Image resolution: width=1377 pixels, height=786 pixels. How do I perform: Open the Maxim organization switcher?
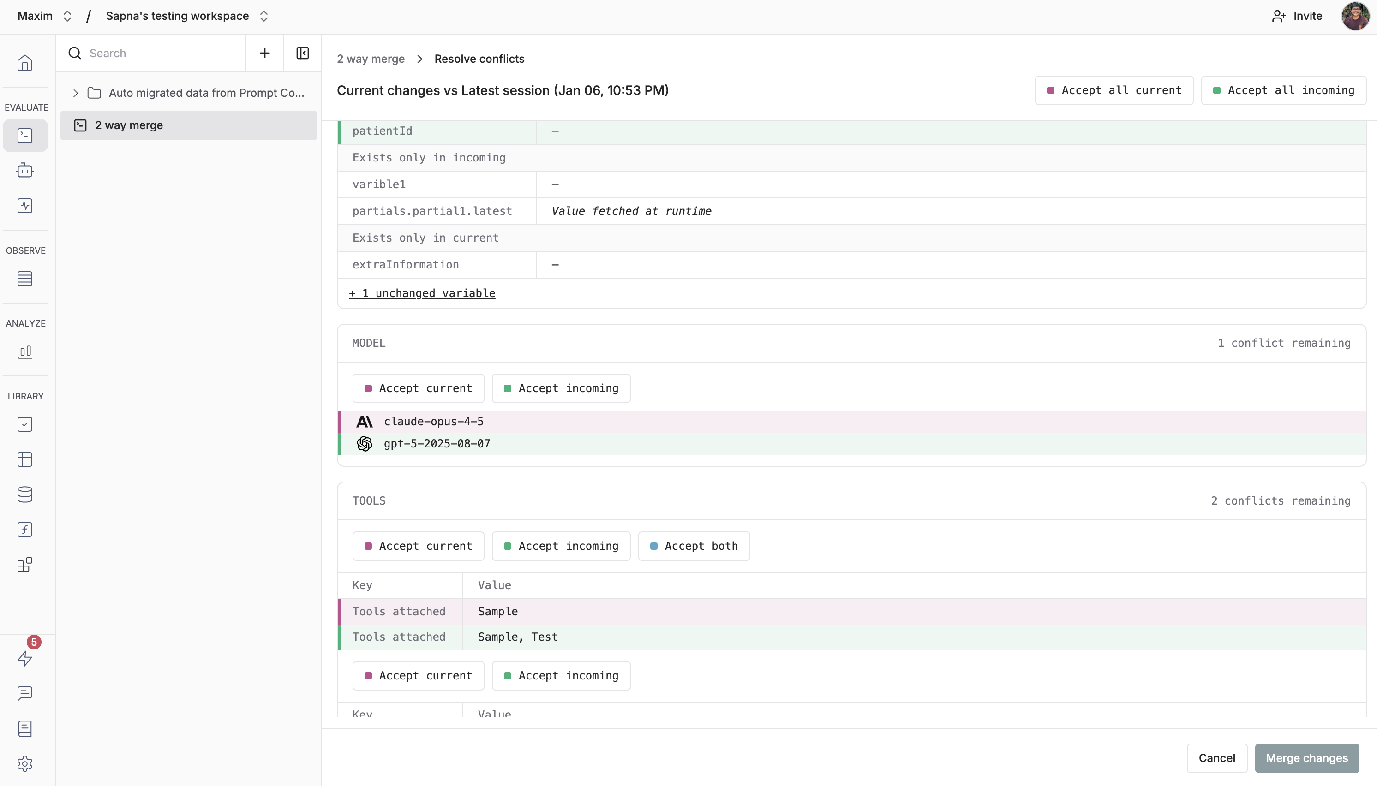coord(44,16)
